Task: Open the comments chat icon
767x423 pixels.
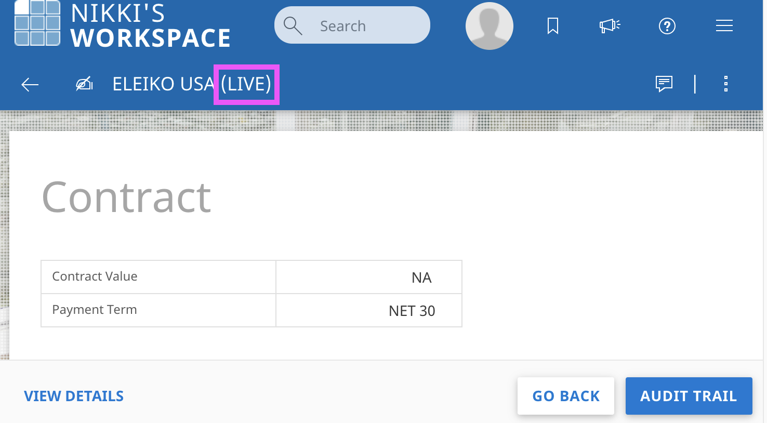Action: pos(664,84)
